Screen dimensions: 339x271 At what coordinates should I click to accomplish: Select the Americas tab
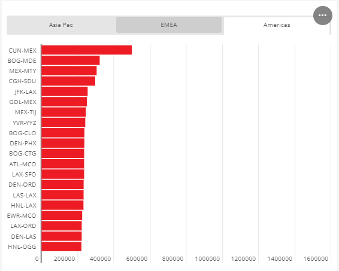coord(277,26)
